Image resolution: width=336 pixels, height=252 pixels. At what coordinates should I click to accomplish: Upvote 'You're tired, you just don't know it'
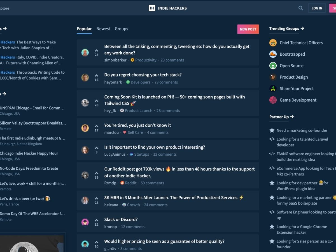[96, 126]
